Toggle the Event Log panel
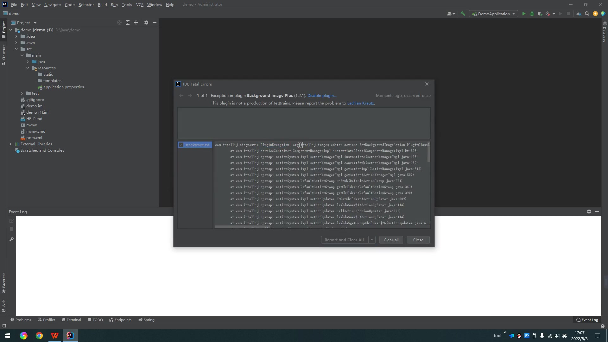This screenshot has height=342, width=608. [587, 320]
